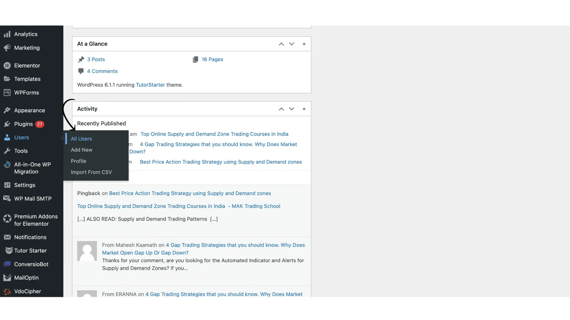Open All Users in Users submenu

pyautogui.click(x=81, y=139)
